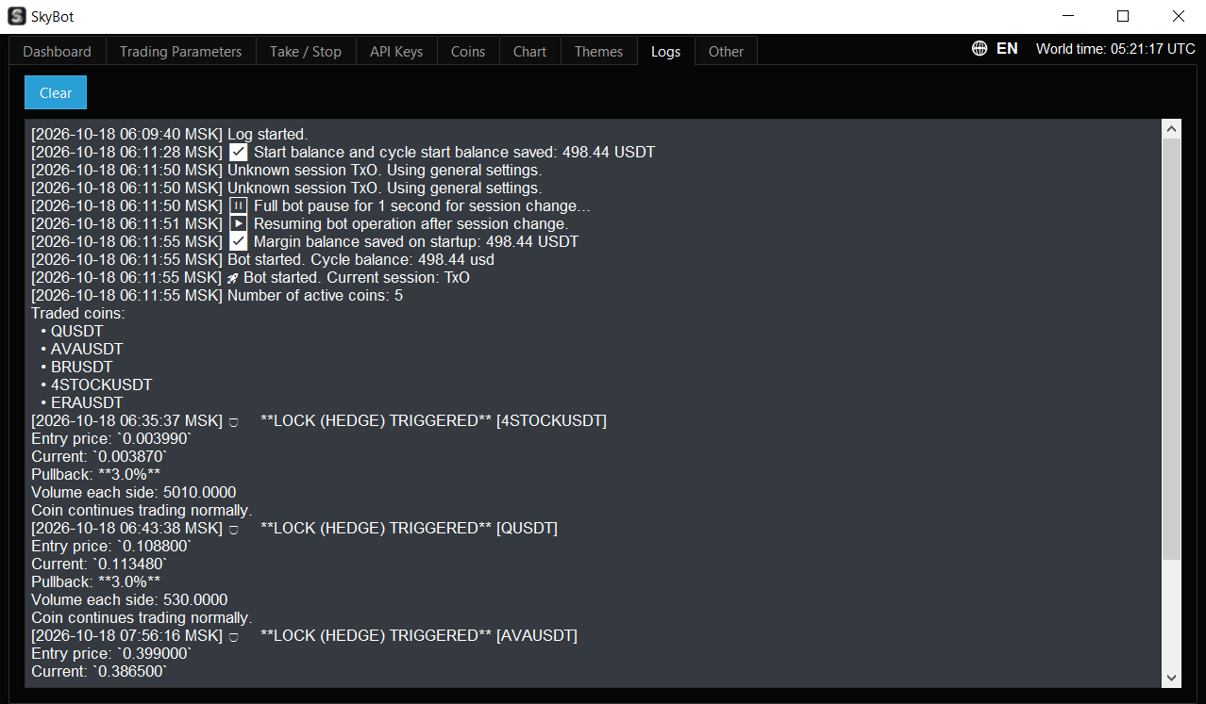This screenshot has height=704, width=1206.
Task: Click the 'Traded coins:' line
Action: tap(77, 314)
